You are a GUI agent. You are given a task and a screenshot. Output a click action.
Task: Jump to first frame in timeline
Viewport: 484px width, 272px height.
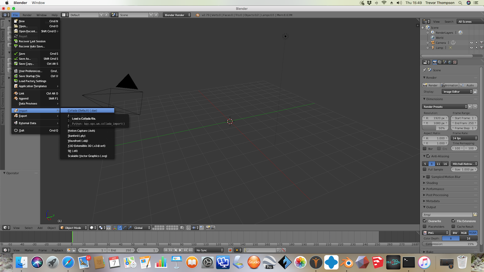(165, 250)
